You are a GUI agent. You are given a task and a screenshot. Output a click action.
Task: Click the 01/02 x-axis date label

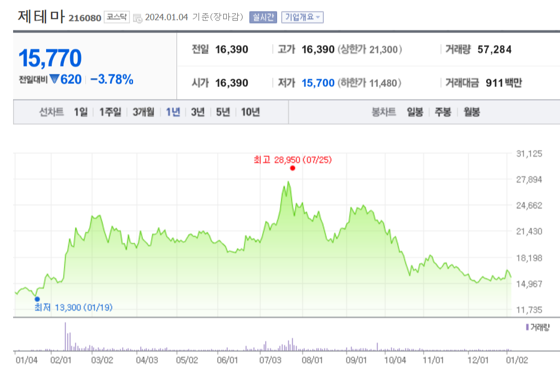pos(517,360)
